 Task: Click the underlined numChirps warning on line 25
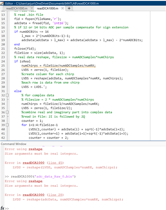58,66
